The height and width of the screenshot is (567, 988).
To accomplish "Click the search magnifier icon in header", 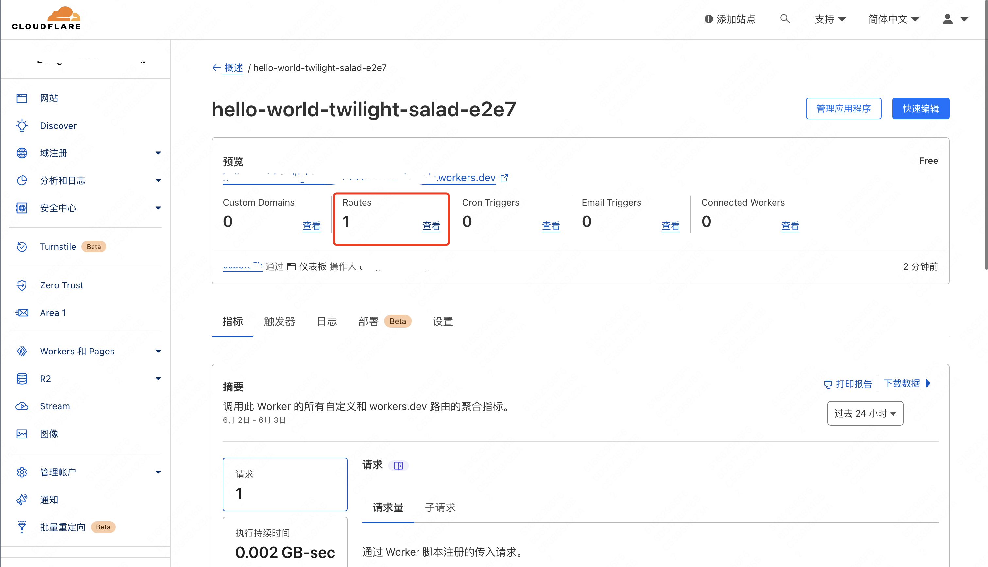I will click(x=785, y=19).
